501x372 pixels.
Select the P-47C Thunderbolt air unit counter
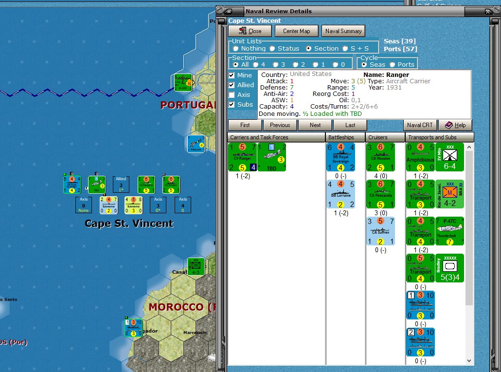coord(449,231)
